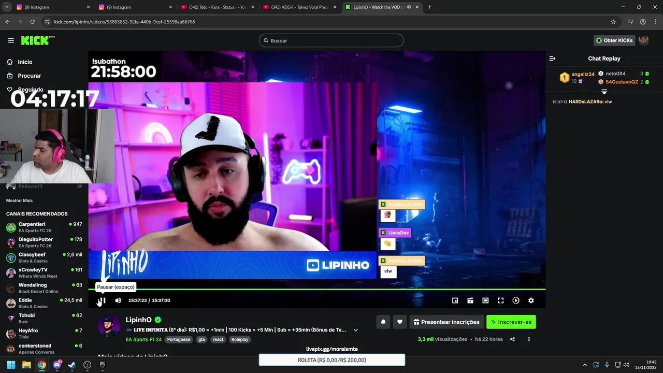Select the Portuguese tag

pyautogui.click(x=179, y=340)
